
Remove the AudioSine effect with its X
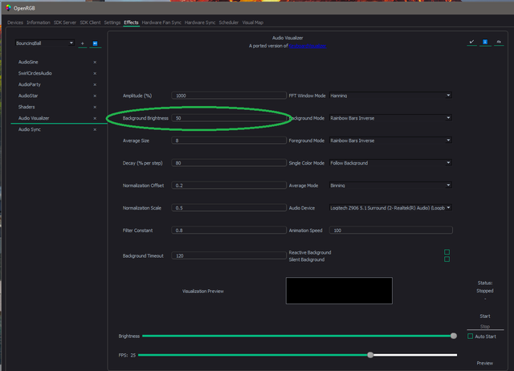pos(95,63)
